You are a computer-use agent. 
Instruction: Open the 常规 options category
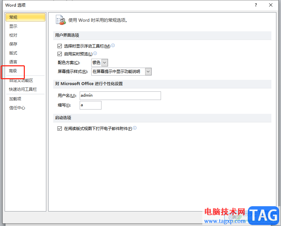click(25, 17)
